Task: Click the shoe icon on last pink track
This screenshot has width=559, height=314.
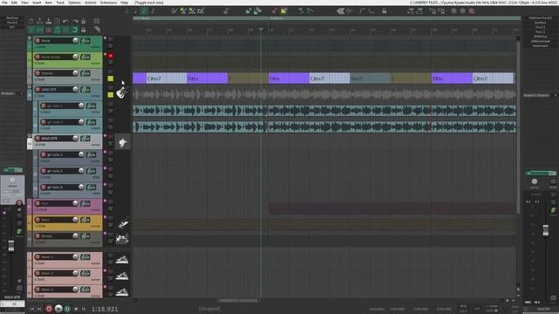Action: (122, 292)
